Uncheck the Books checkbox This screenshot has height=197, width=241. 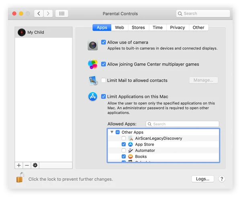click(124, 156)
